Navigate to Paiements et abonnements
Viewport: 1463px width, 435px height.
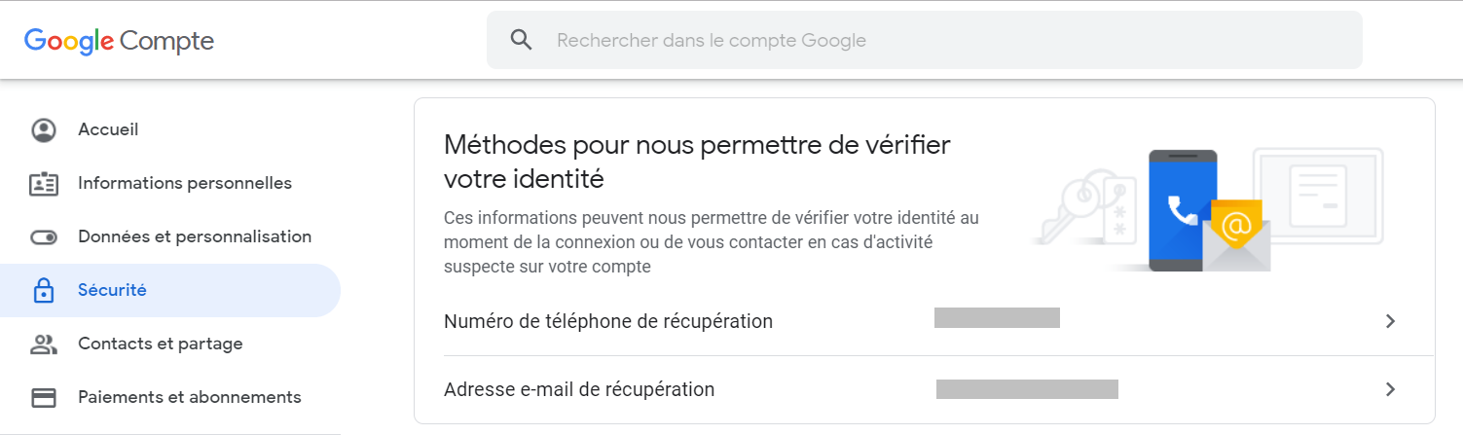190,397
